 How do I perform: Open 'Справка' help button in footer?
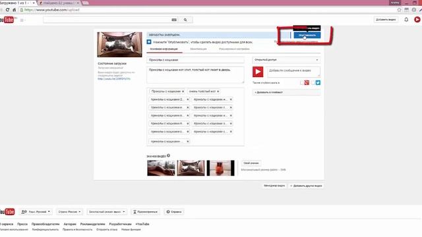tap(174, 212)
